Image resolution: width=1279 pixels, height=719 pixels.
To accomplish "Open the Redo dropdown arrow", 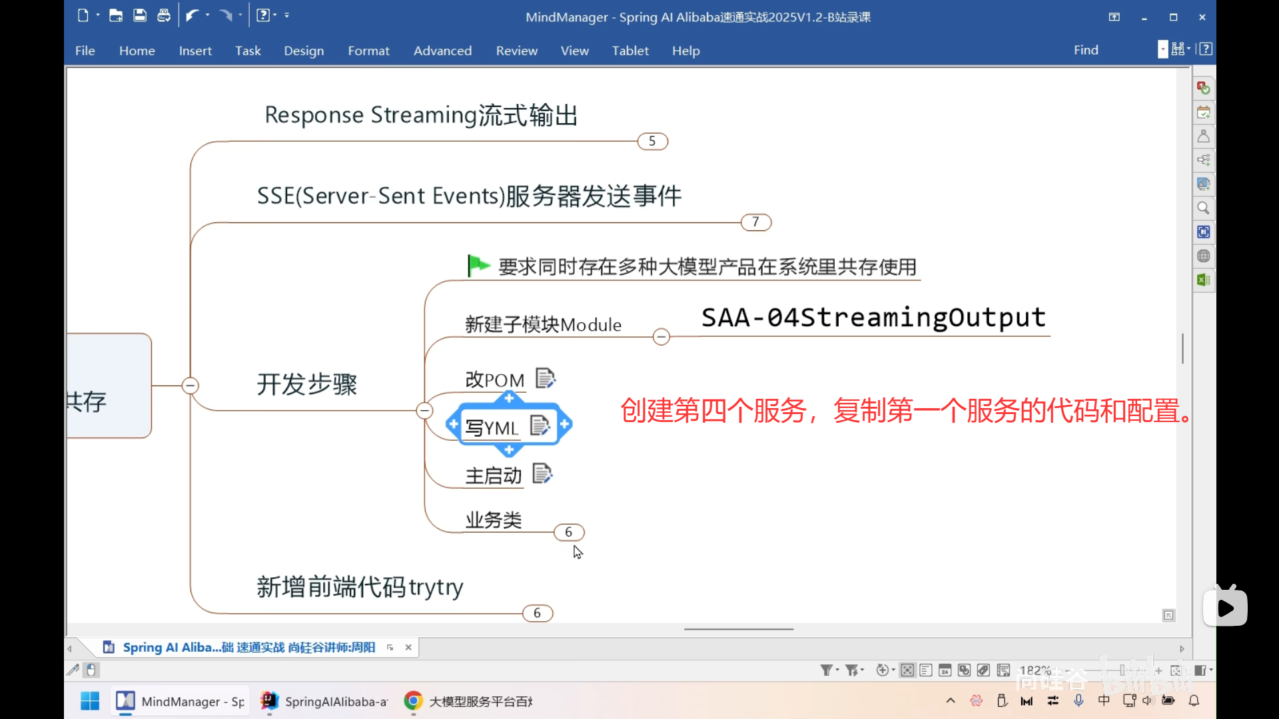I will pos(240,15).
